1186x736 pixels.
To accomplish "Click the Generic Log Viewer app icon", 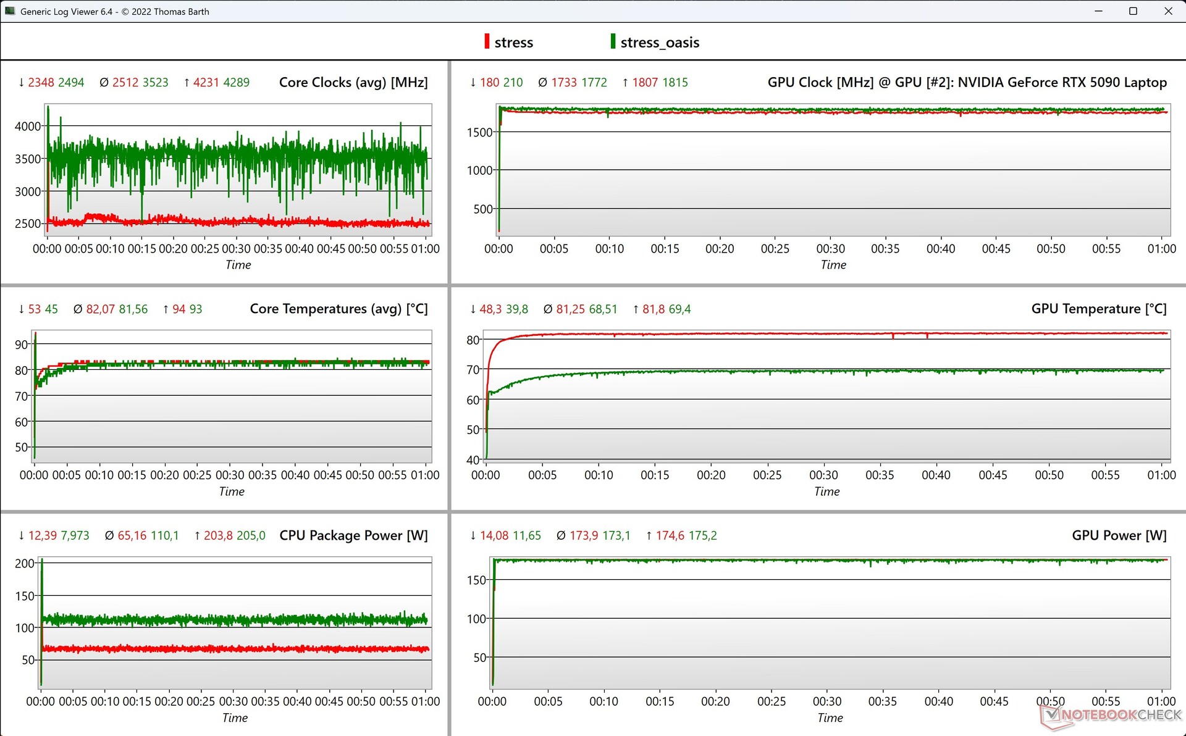I will 9,11.
